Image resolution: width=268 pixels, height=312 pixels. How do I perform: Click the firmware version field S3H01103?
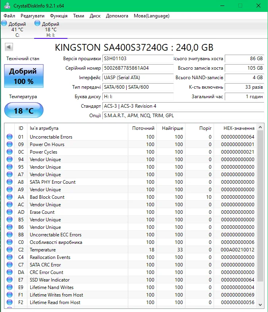pyautogui.click(x=138, y=59)
